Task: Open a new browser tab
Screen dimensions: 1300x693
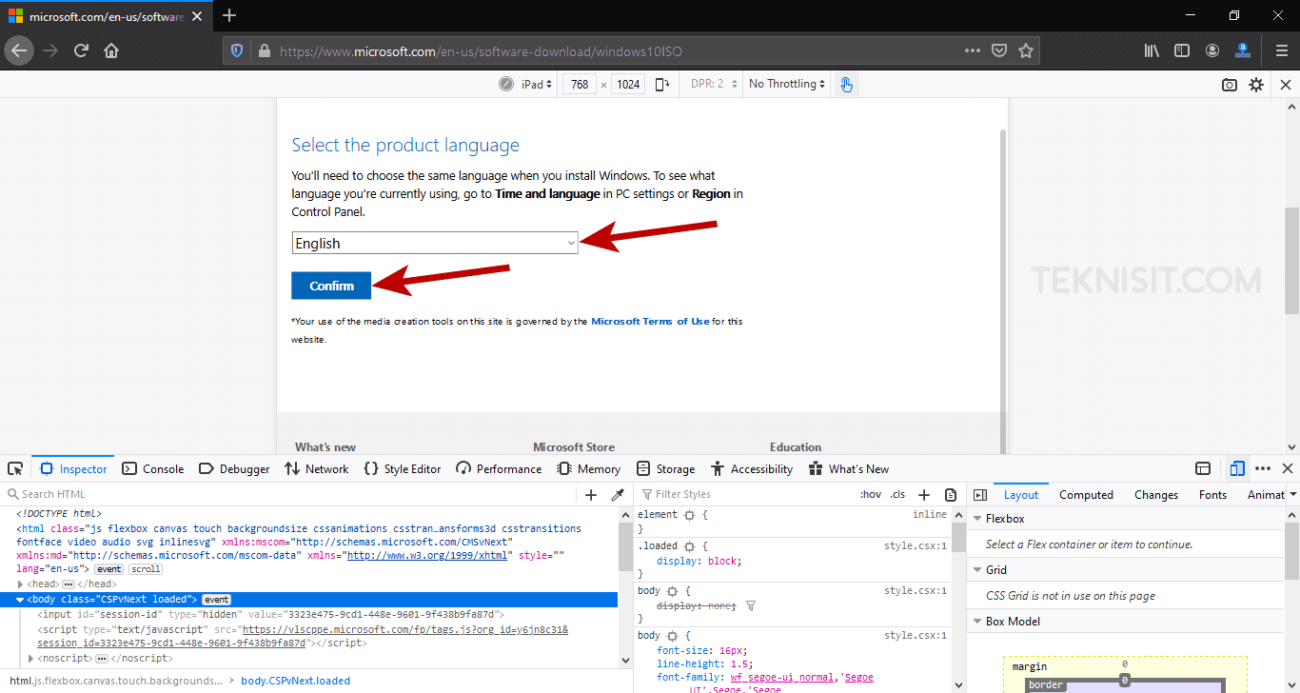Action: [x=229, y=15]
